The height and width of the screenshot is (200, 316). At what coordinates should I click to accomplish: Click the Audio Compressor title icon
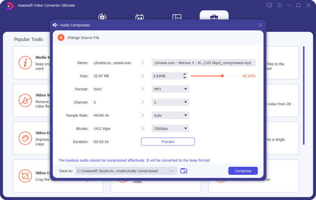[x=55, y=25]
